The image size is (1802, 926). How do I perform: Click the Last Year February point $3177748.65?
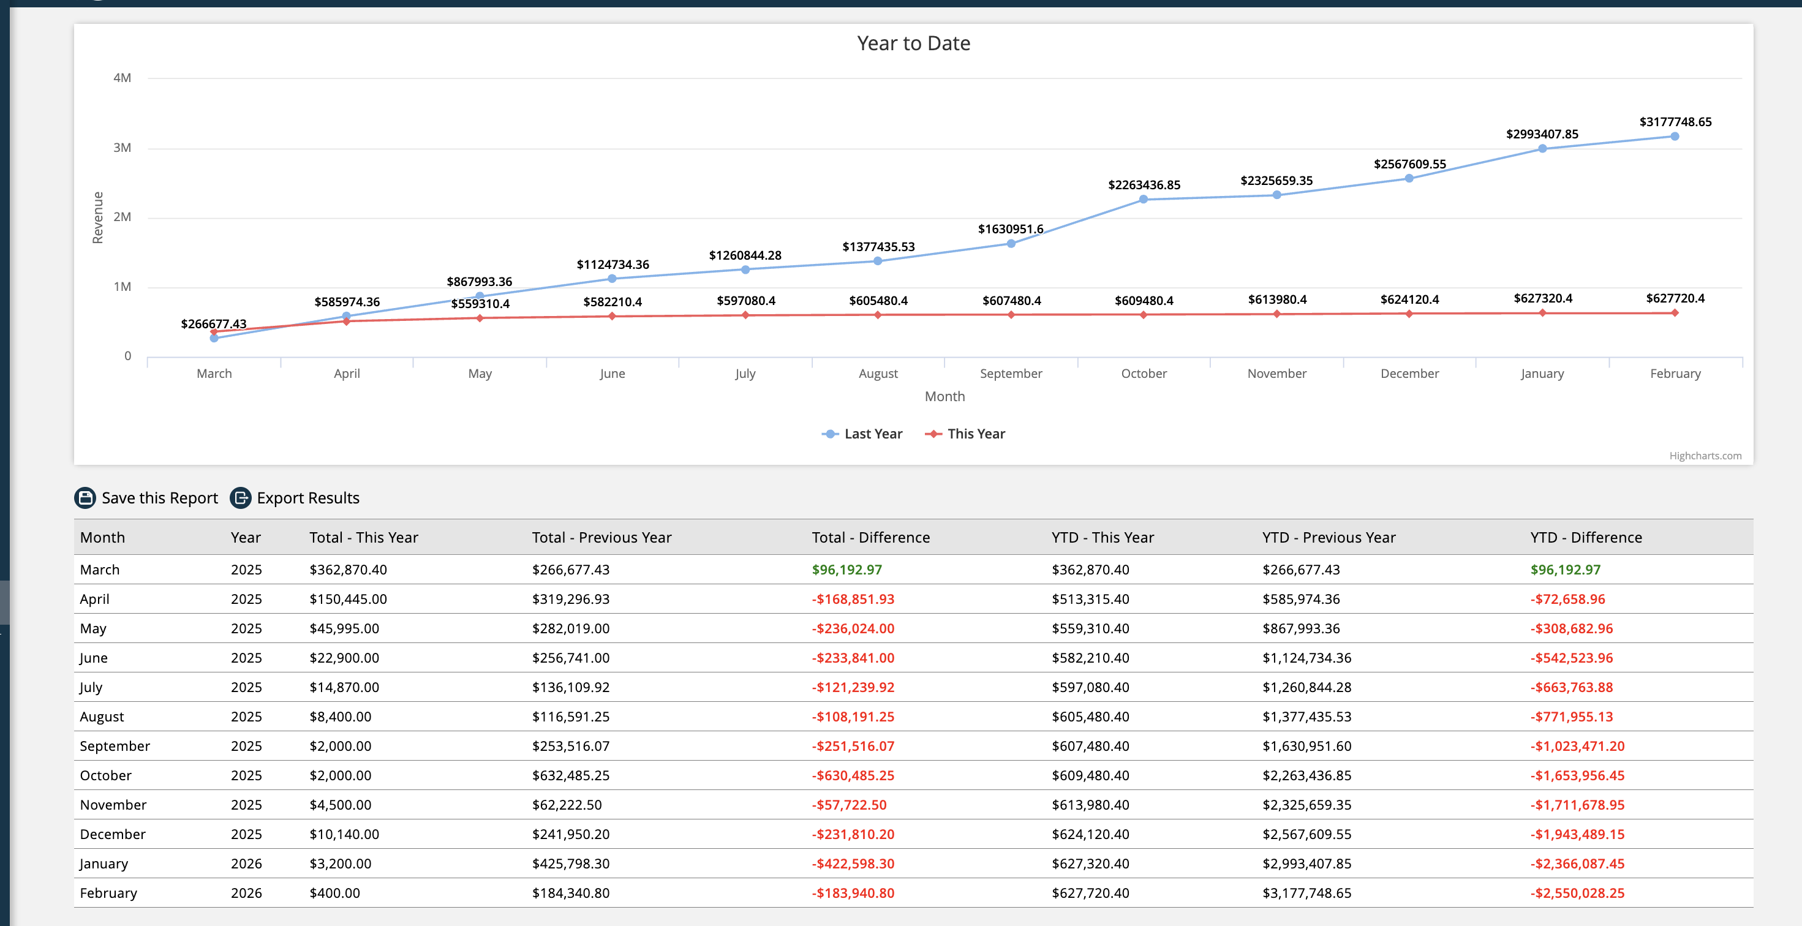(1675, 137)
